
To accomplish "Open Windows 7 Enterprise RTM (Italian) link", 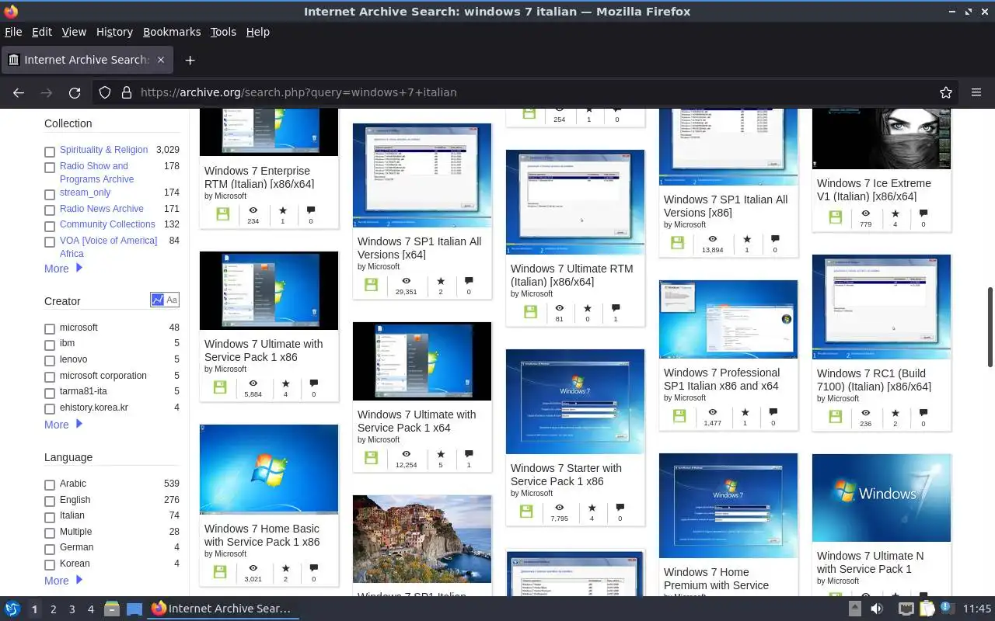I will [x=259, y=177].
